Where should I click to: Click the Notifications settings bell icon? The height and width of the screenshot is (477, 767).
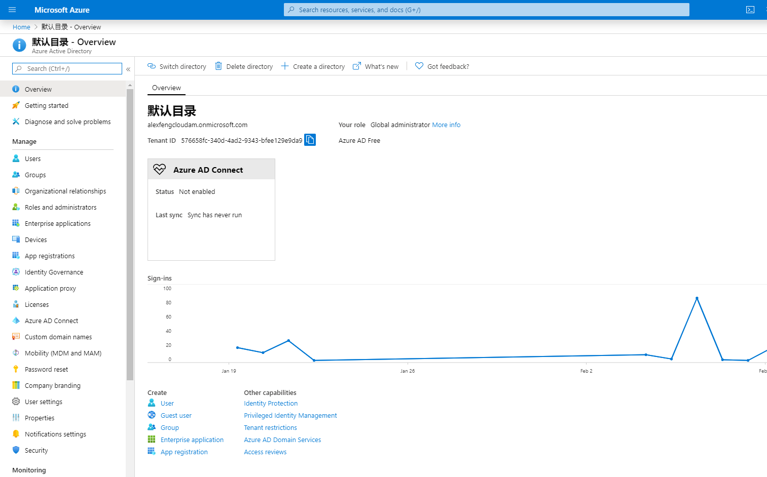(x=16, y=434)
